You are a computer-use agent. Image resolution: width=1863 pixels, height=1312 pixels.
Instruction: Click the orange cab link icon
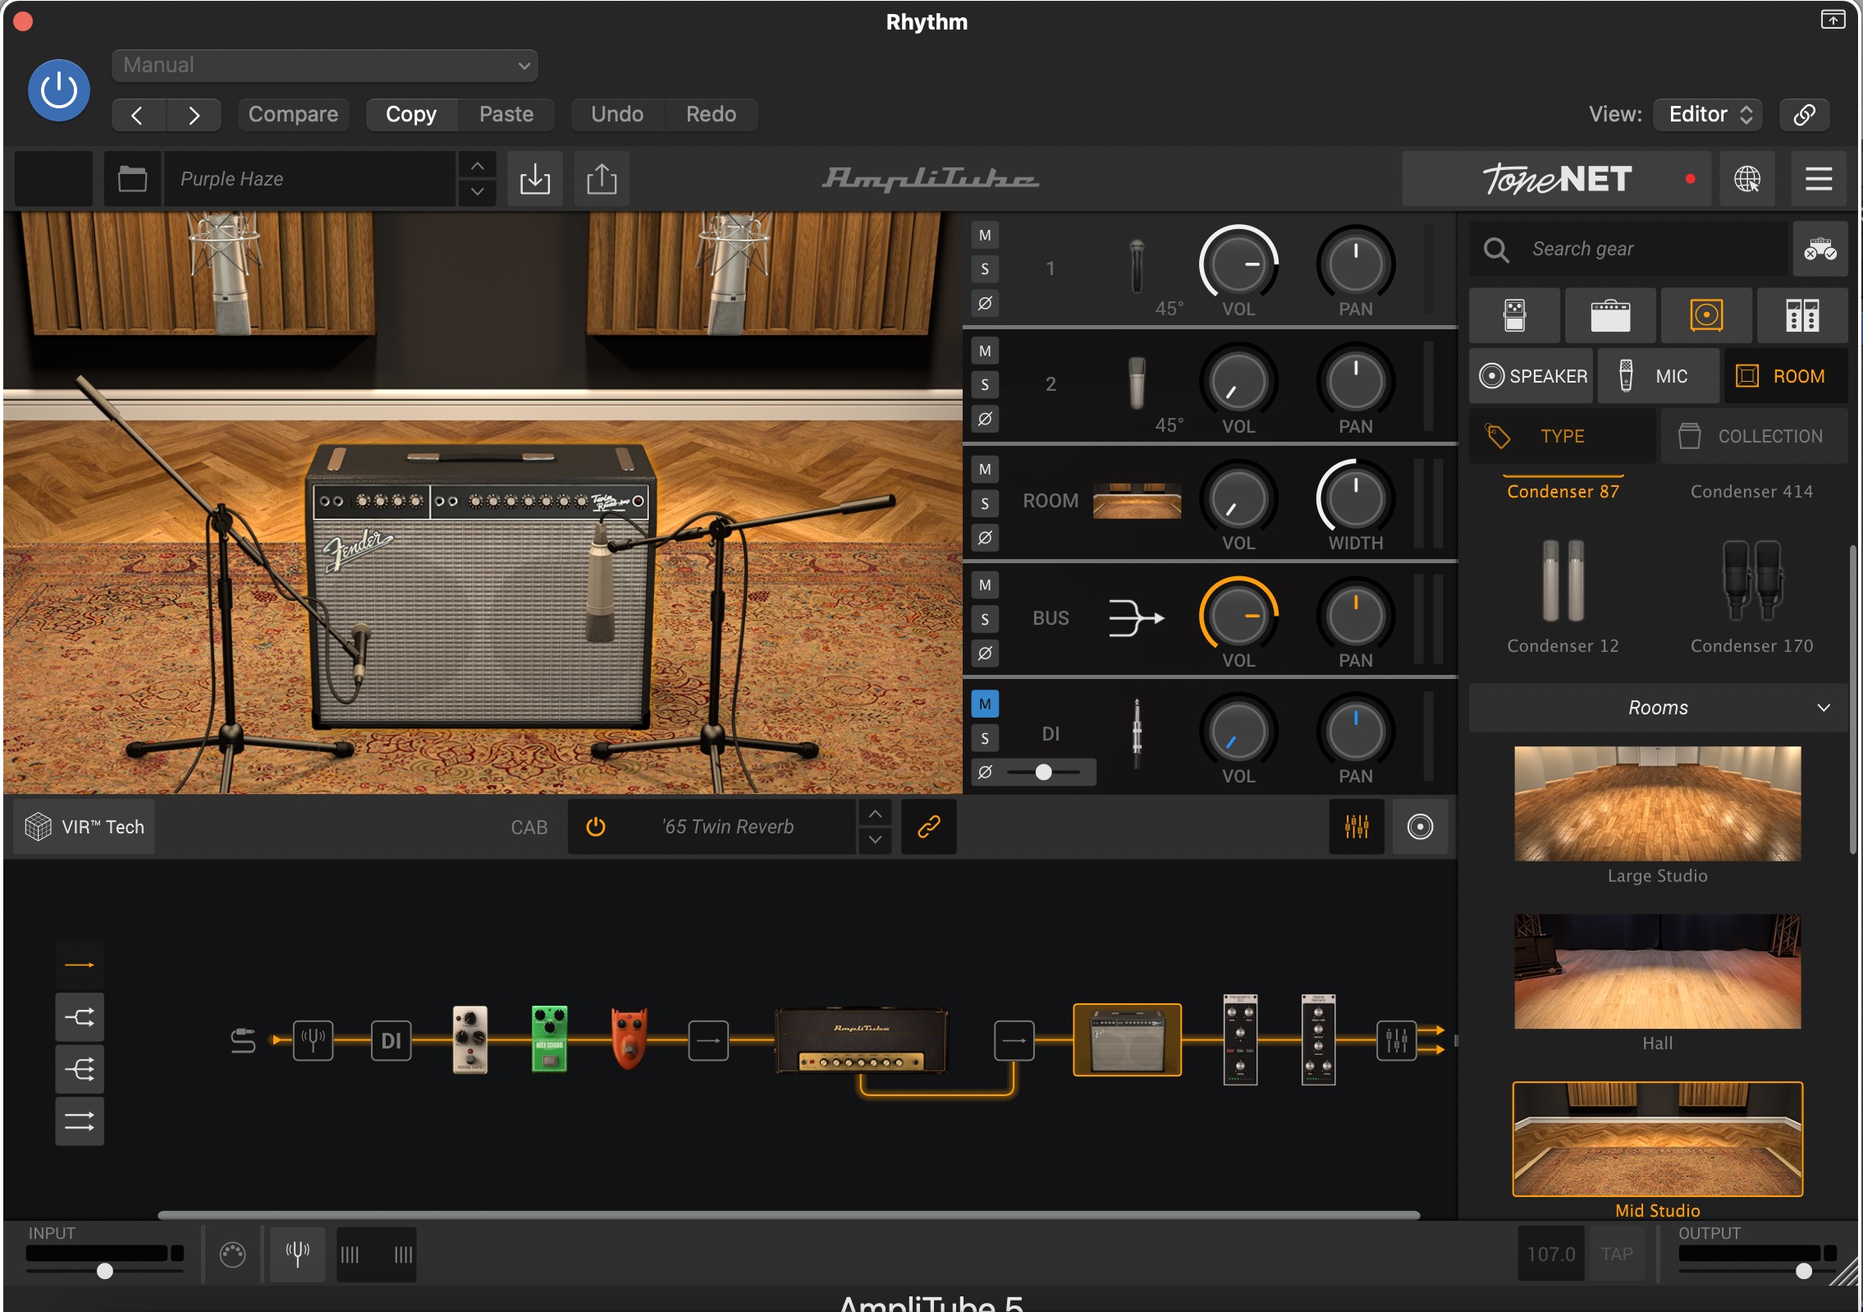pyautogui.click(x=928, y=827)
